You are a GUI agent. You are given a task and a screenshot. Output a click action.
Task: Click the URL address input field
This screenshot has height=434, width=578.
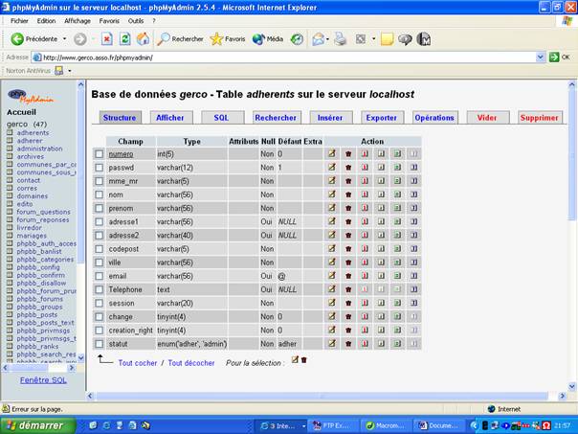pyautogui.click(x=287, y=57)
